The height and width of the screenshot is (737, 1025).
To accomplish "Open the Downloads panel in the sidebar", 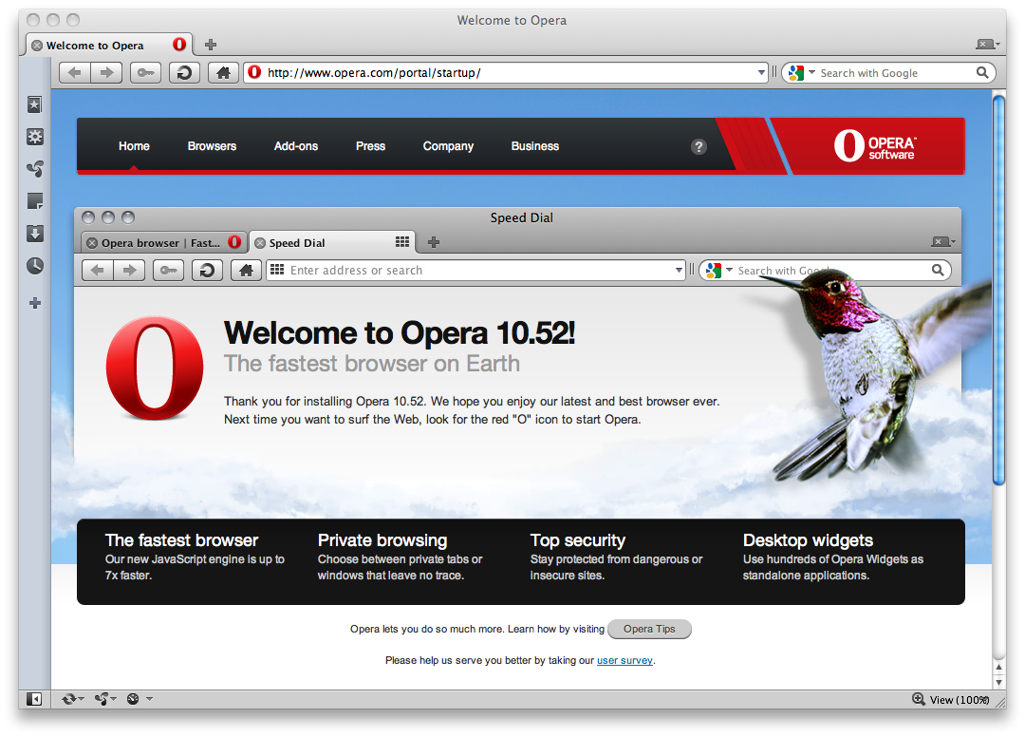I will point(35,233).
